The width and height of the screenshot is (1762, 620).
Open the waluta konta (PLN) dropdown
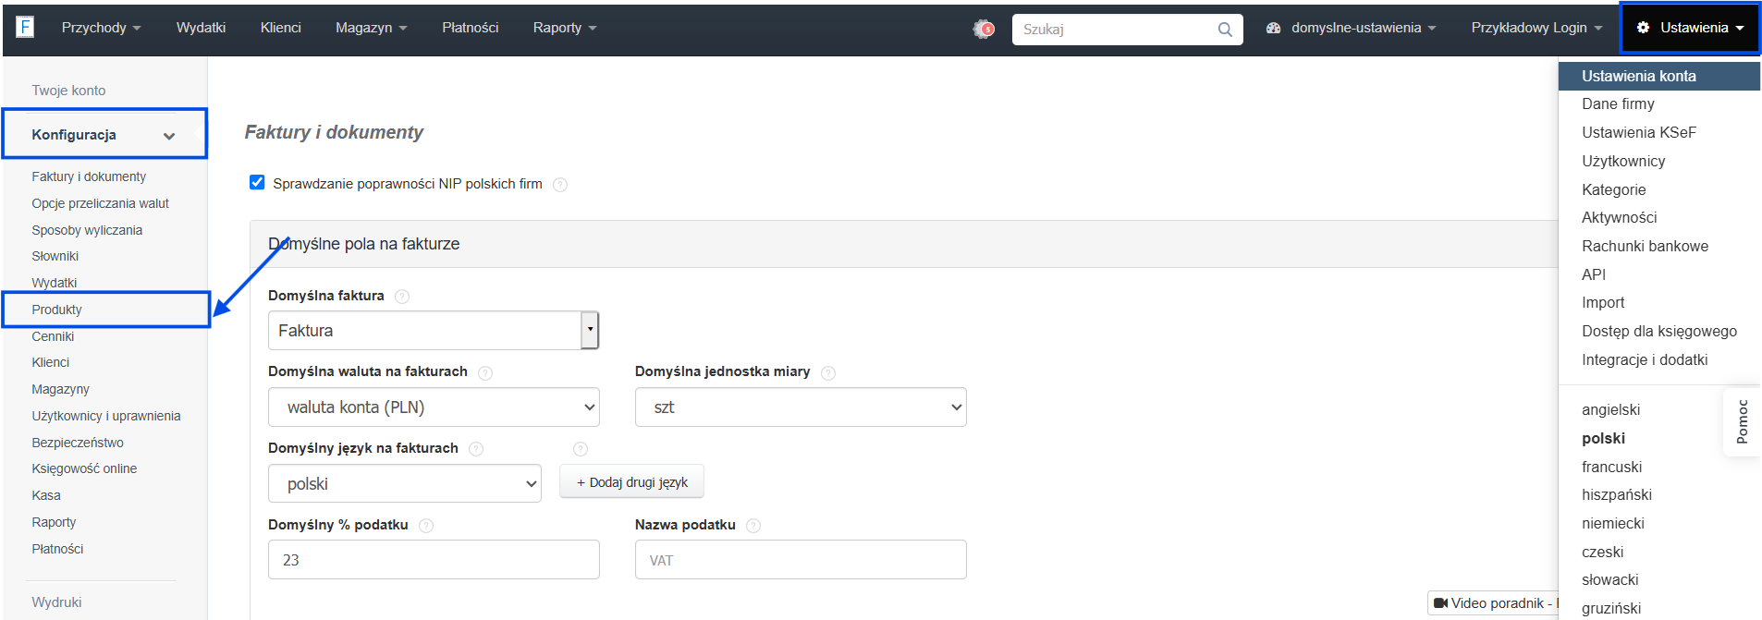[x=434, y=407]
